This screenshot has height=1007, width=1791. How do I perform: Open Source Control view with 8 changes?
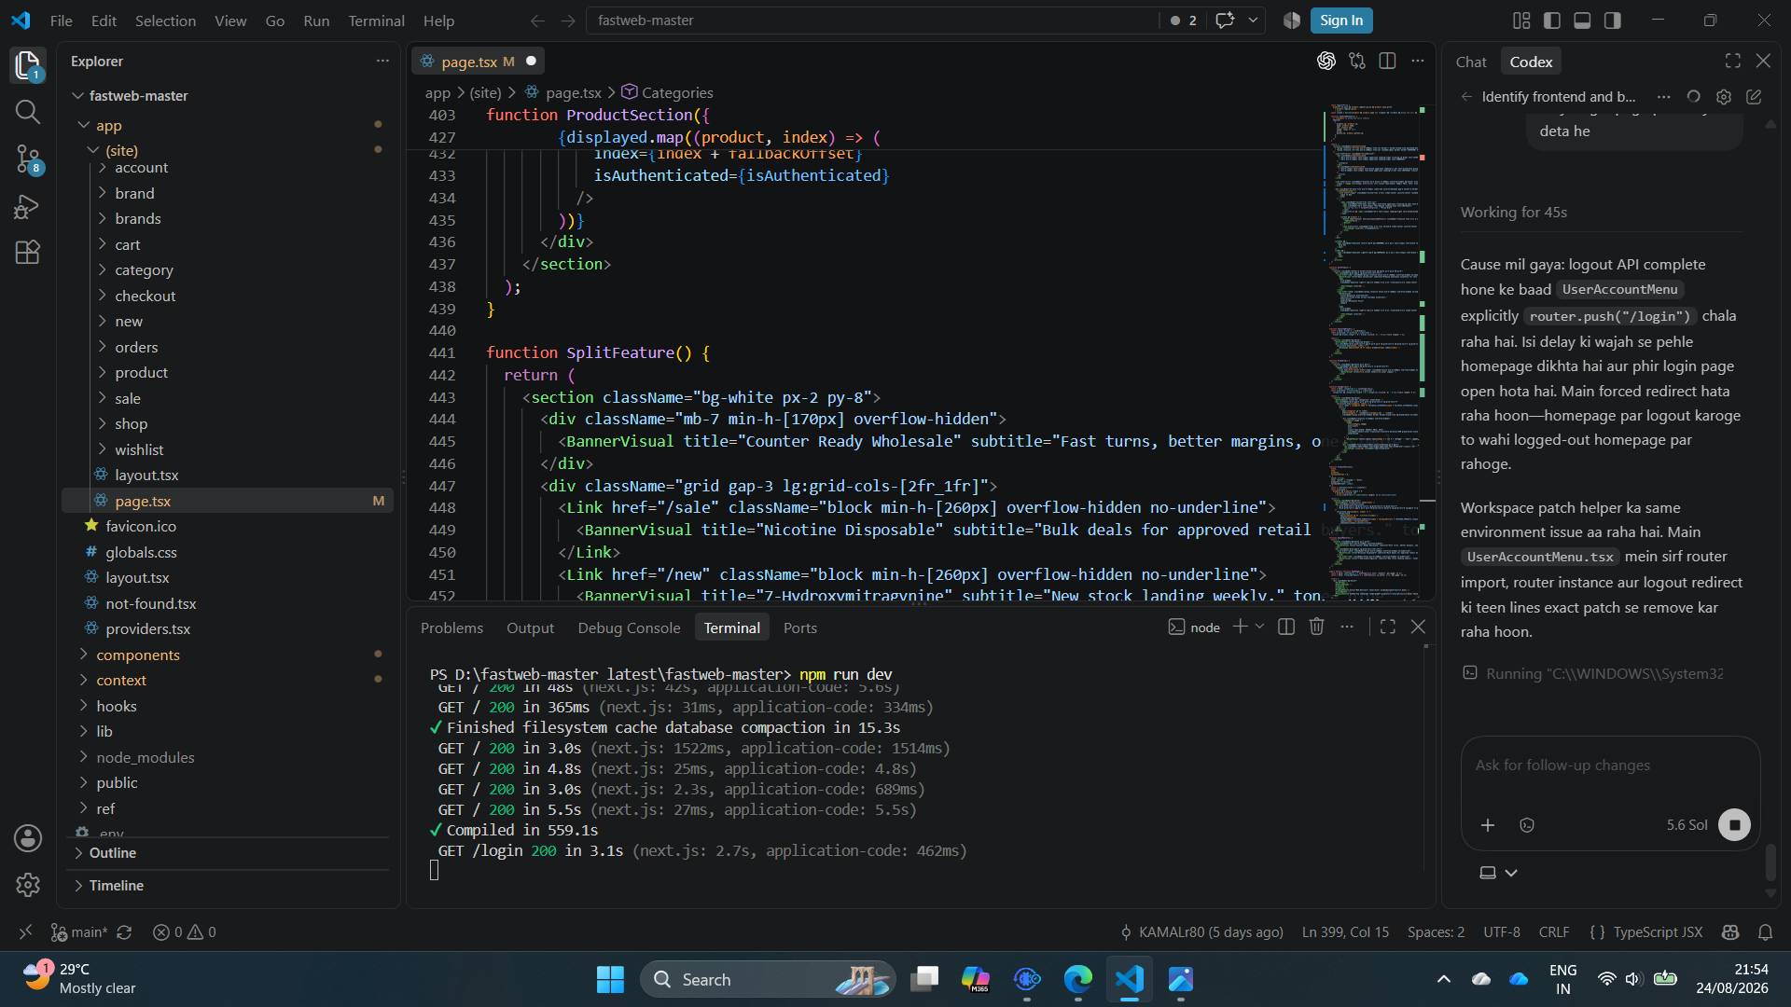[x=28, y=159]
